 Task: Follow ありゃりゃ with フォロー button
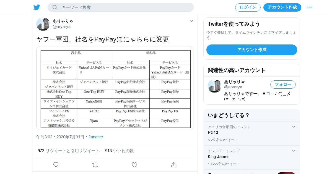pos(283,85)
